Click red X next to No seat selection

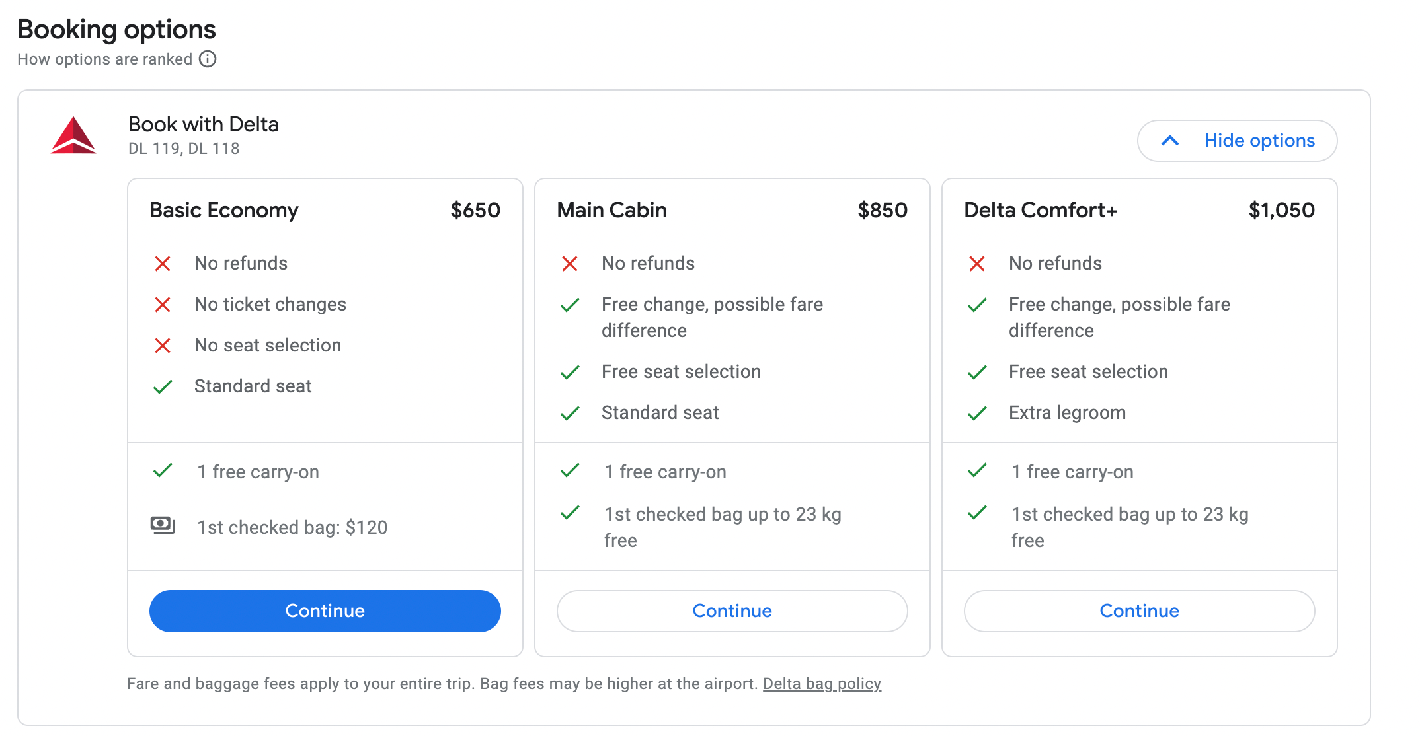coord(163,346)
